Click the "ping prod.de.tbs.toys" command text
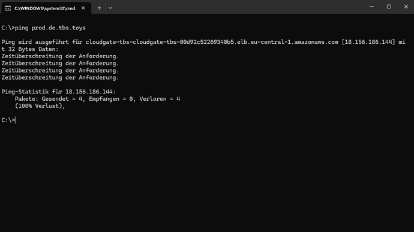The width and height of the screenshot is (414, 232). coord(50,28)
